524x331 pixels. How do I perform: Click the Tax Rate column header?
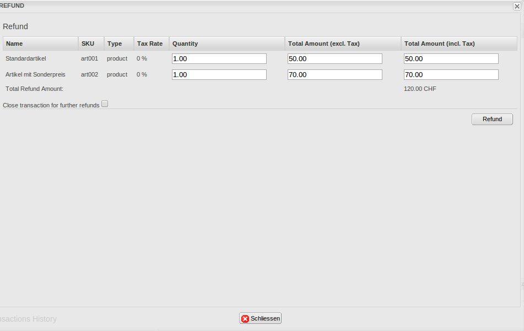point(150,44)
